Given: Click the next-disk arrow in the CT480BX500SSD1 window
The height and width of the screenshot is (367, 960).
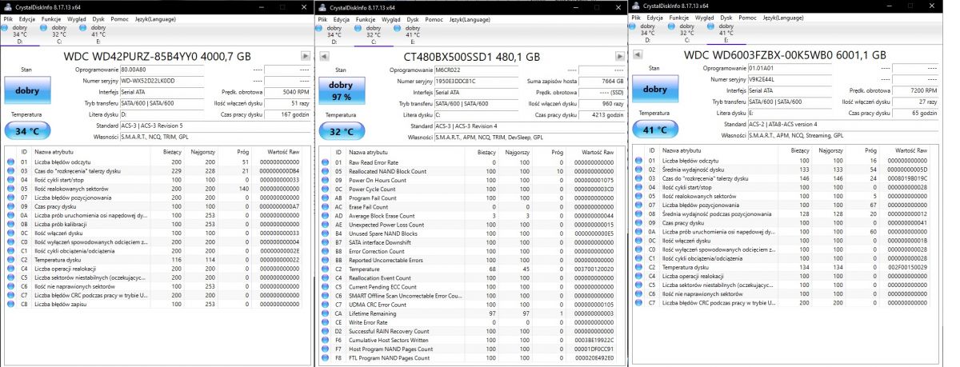Looking at the screenshot, I should [x=619, y=56].
